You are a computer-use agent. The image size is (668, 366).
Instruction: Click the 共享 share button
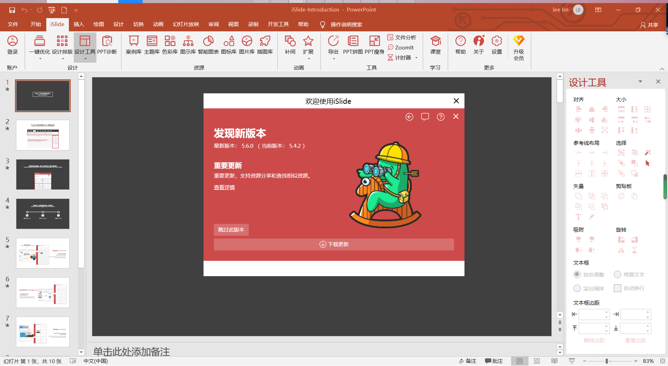649,25
